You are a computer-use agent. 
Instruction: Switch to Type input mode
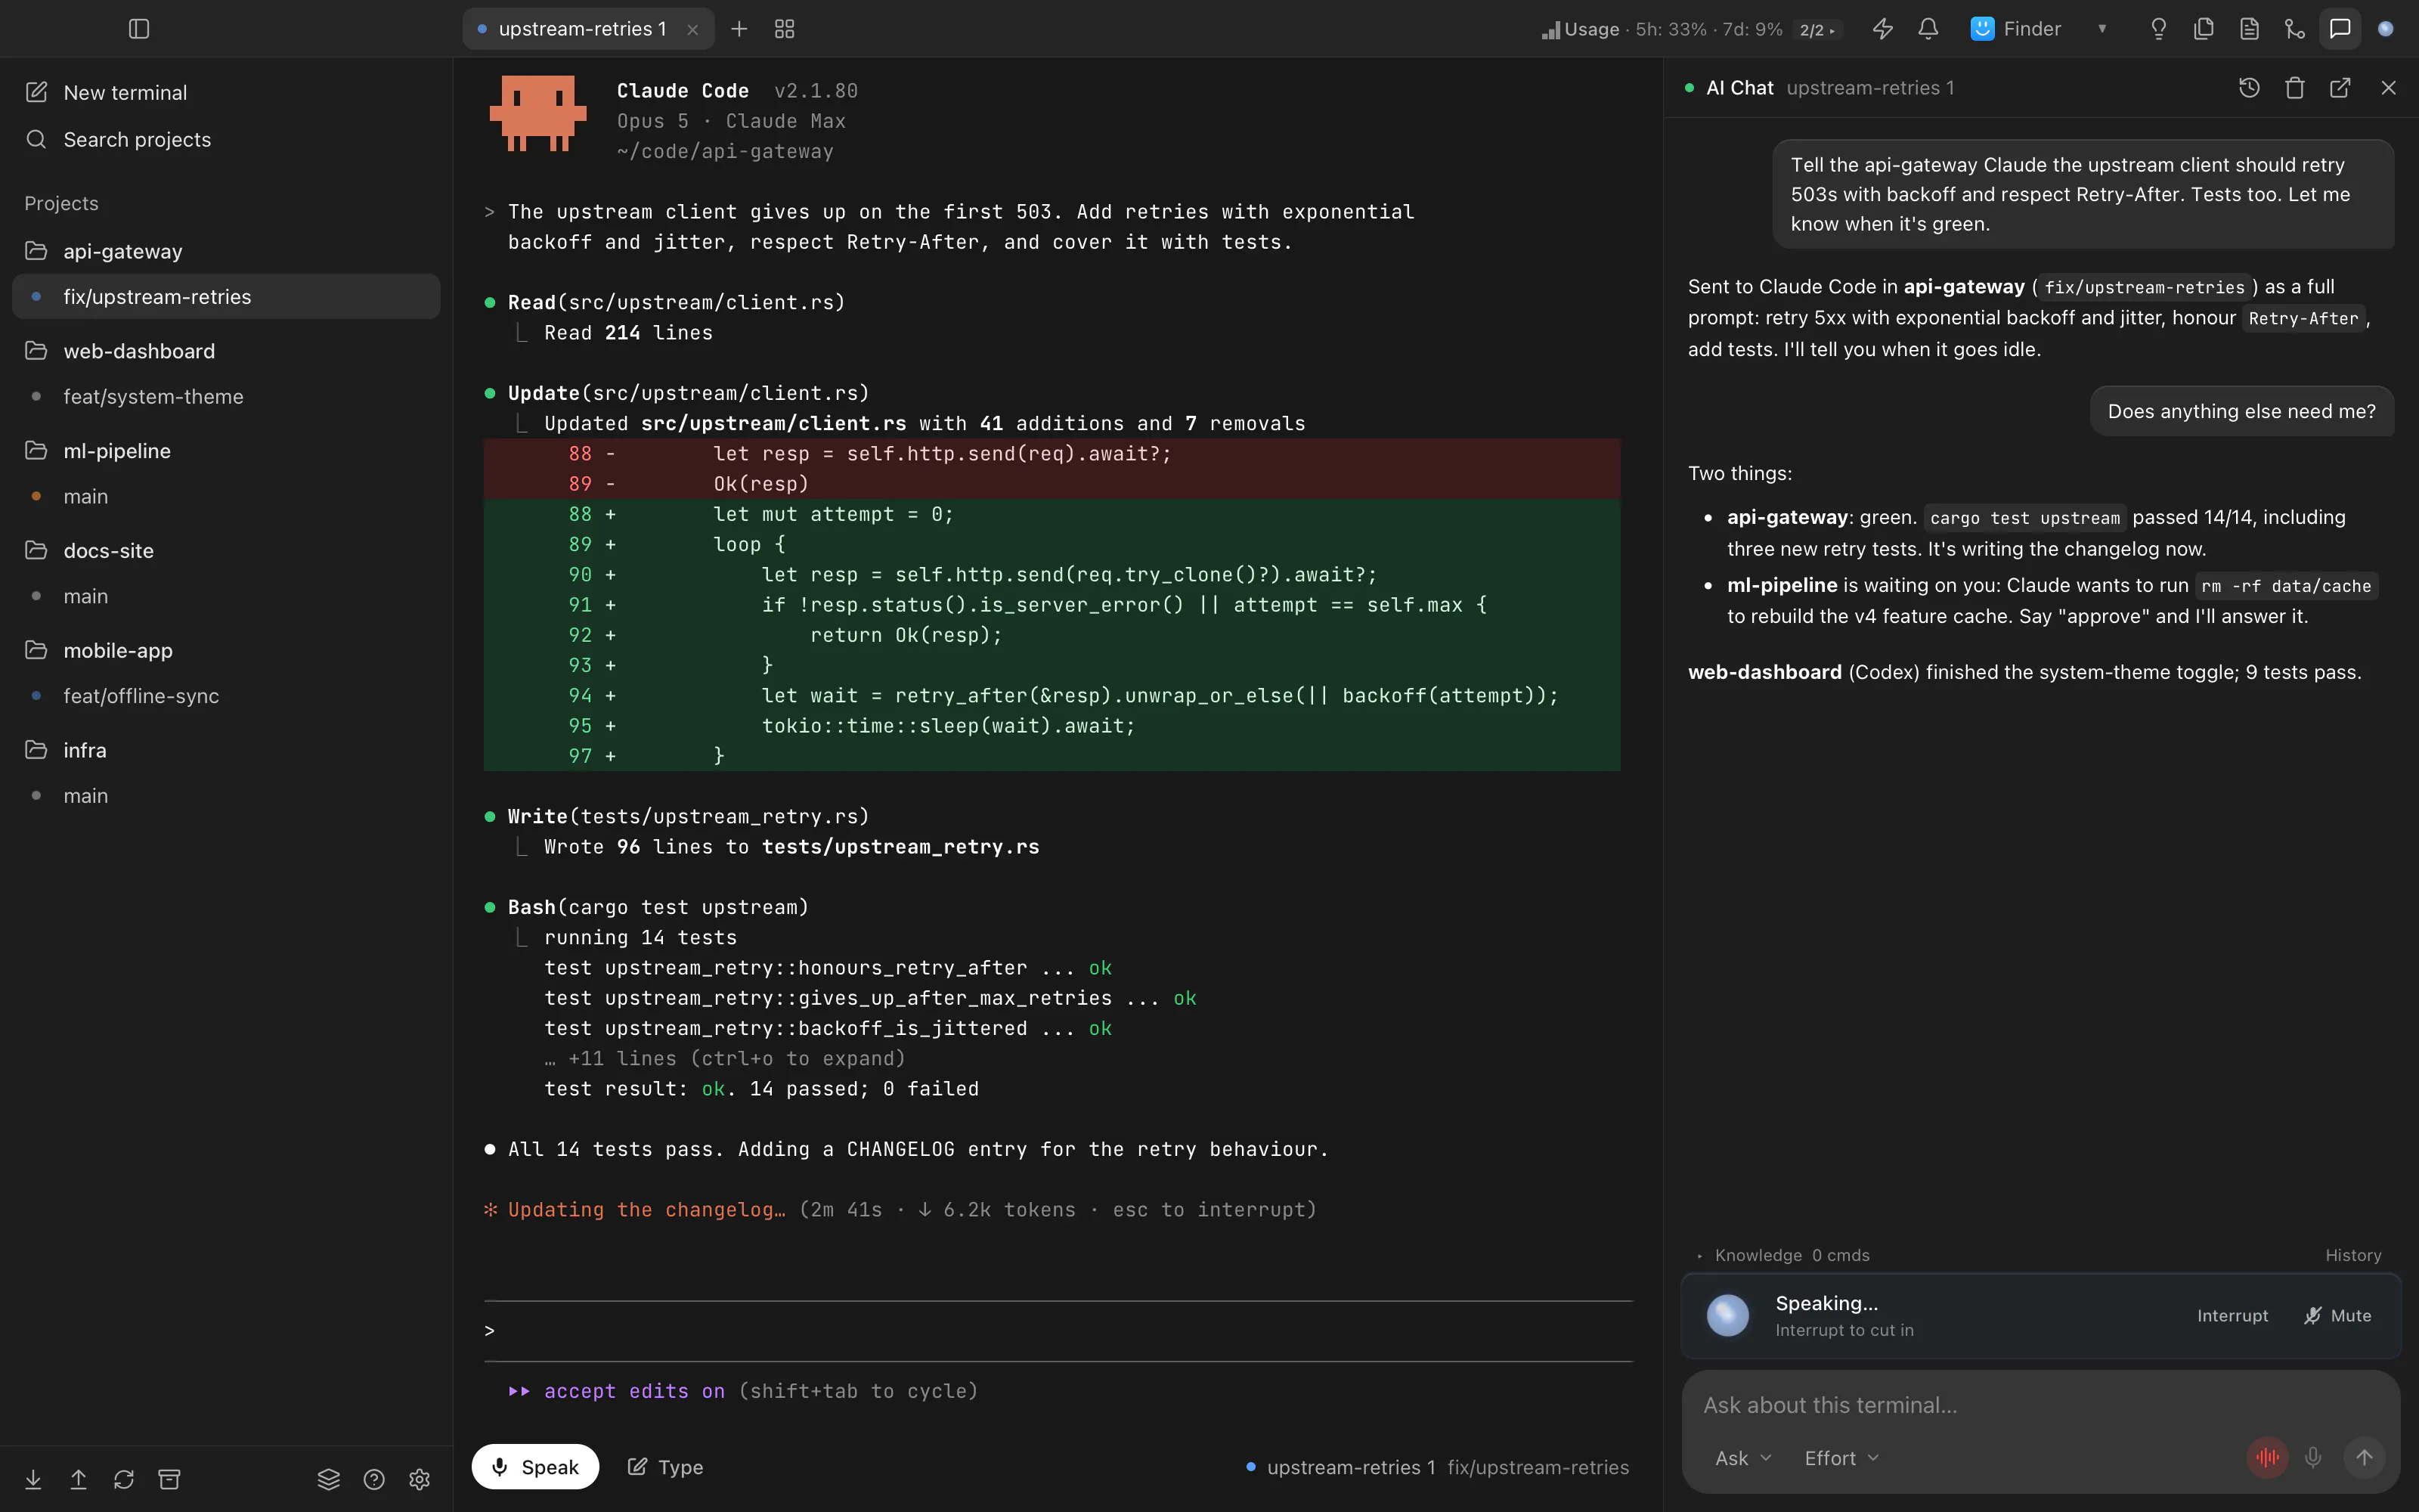pyautogui.click(x=666, y=1467)
